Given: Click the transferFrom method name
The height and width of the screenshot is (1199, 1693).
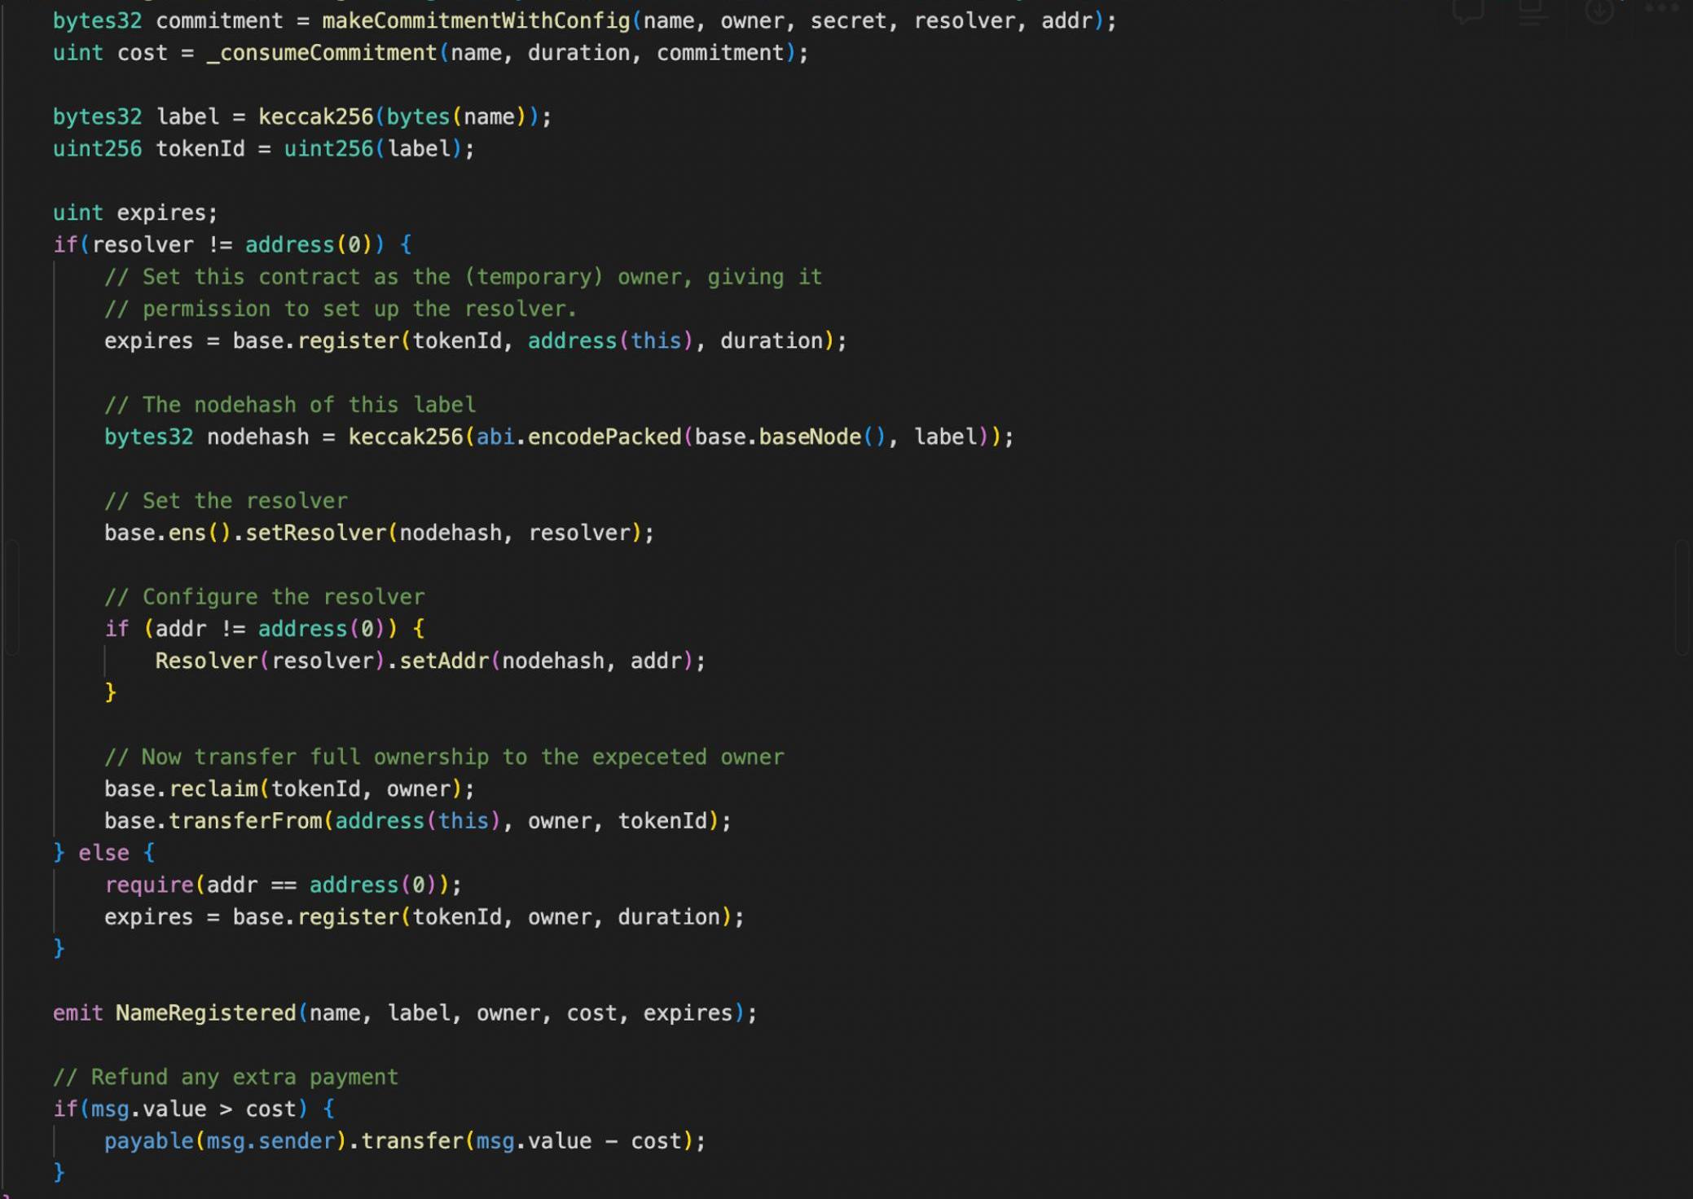Looking at the screenshot, I should (x=245, y=820).
